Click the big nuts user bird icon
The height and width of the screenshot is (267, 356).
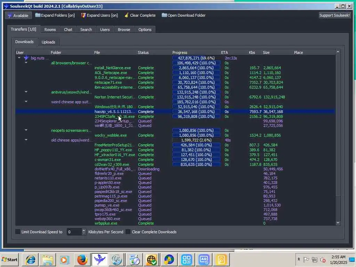(26, 58)
